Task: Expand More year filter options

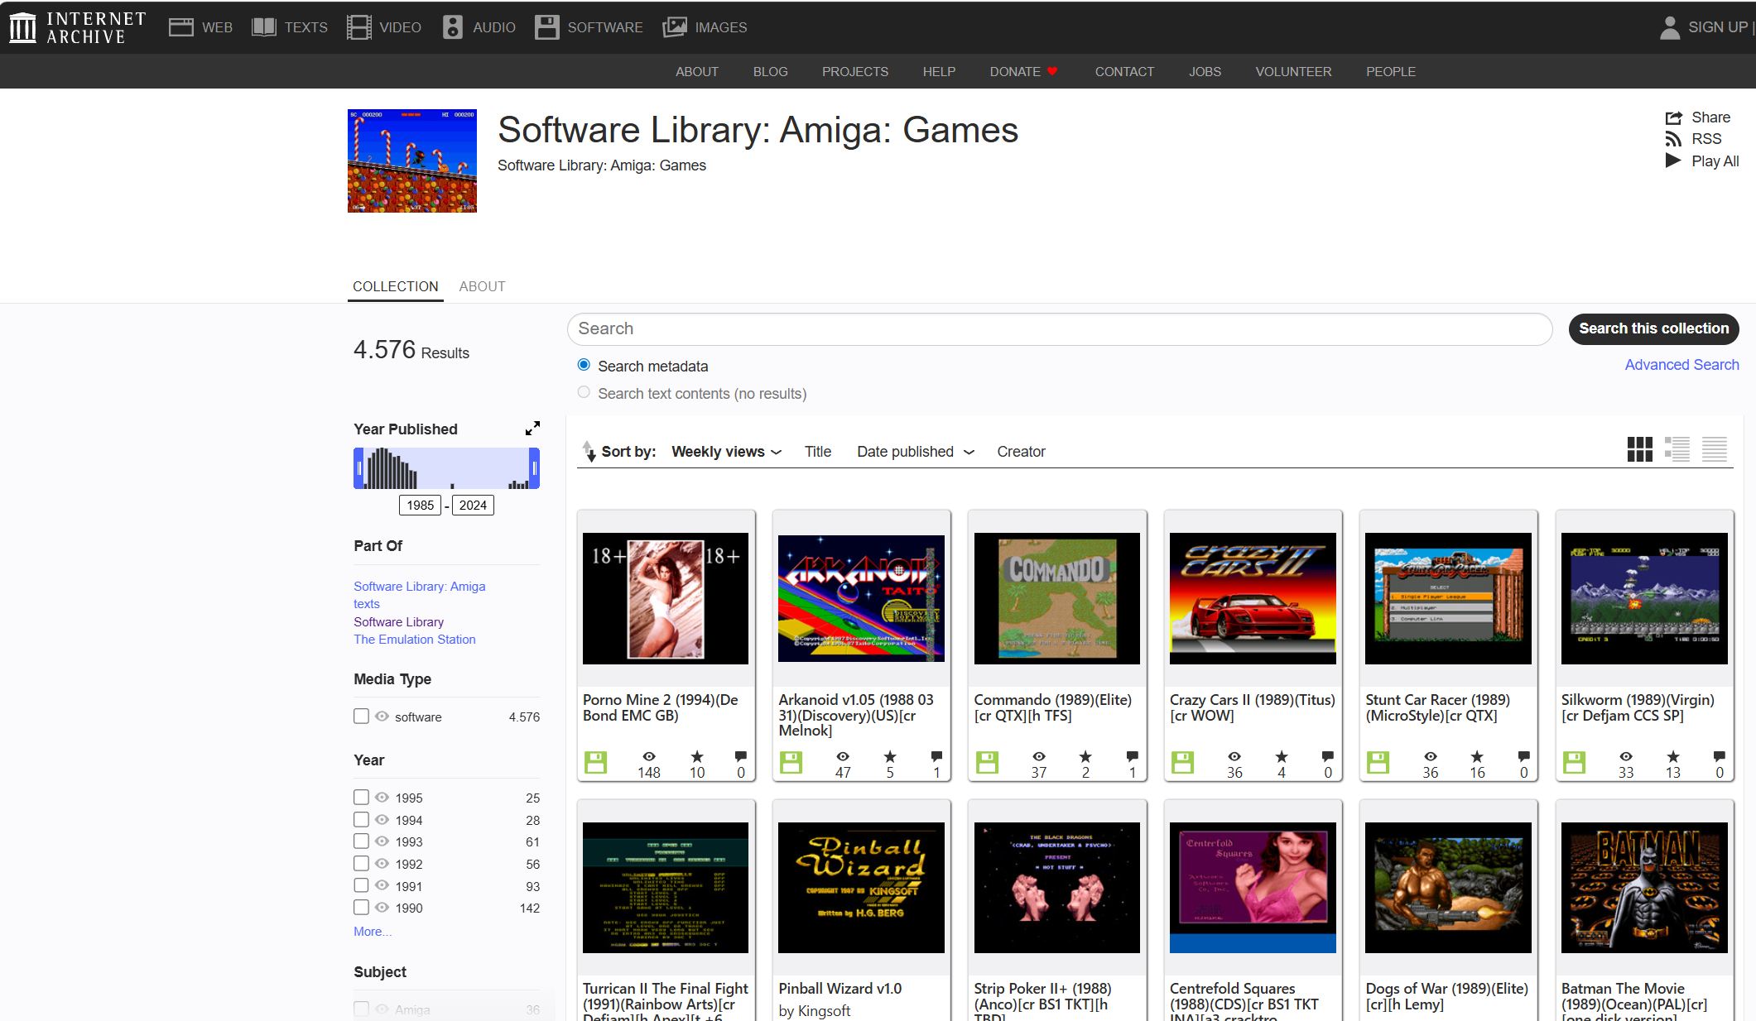Action: 372,932
